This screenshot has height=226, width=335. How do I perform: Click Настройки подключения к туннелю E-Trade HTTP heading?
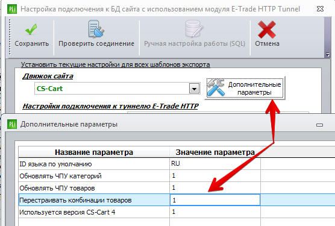[x=111, y=106]
